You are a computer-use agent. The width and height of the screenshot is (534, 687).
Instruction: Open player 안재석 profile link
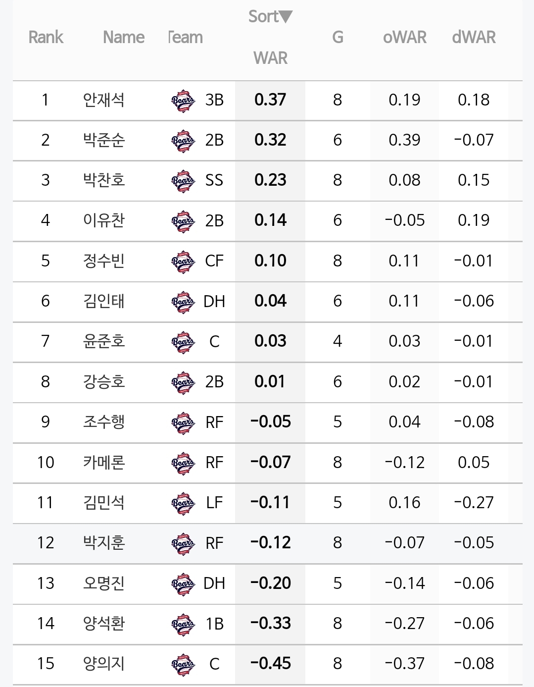[103, 100]
